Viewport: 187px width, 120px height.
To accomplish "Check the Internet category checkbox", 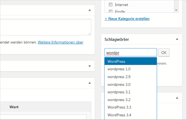I will pyautogui.click(x=111, y=5).
